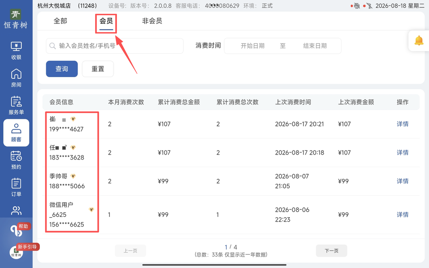
Task: Click the 本月消费次数 column header
Action: pyautogui.click(x=126, y=102)
